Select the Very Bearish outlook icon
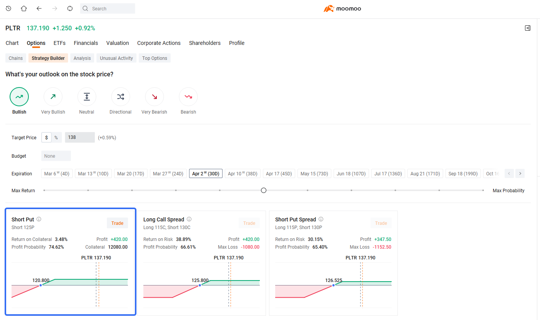The height and width of the screenshot is (320, 540). [x=155, y=97]
